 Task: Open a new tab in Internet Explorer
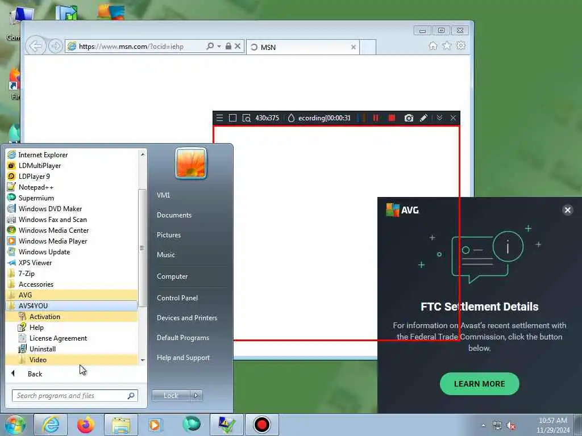tap(368, 47)
